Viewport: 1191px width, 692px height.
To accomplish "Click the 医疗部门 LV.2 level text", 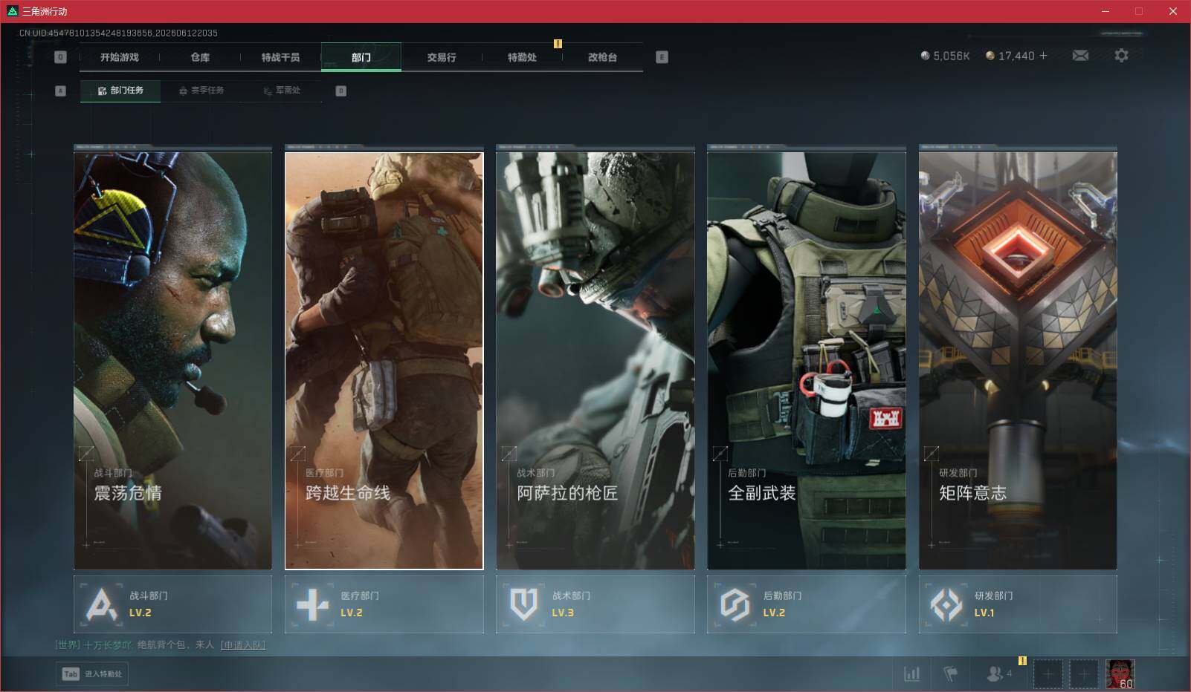I will 352,613.
